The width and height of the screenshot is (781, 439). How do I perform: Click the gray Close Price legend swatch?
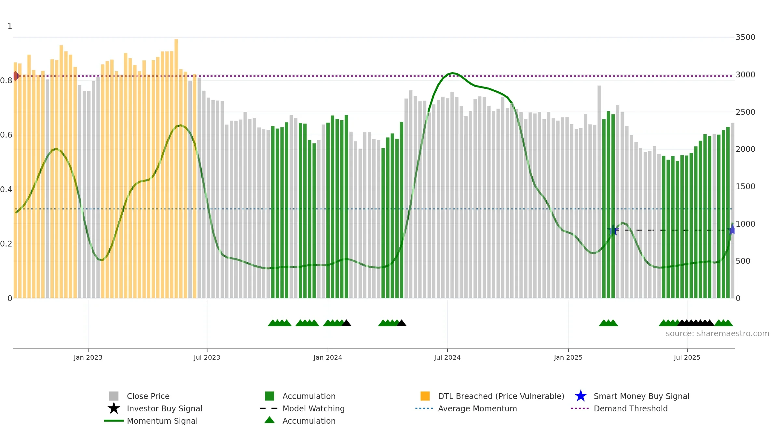114,396
